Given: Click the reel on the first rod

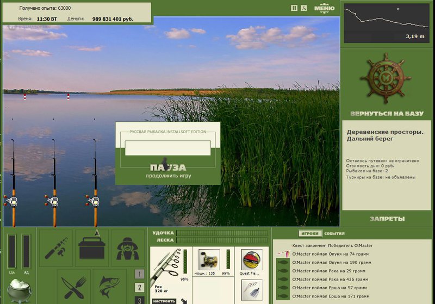Looking at the screenshot, I should [11, 201].
